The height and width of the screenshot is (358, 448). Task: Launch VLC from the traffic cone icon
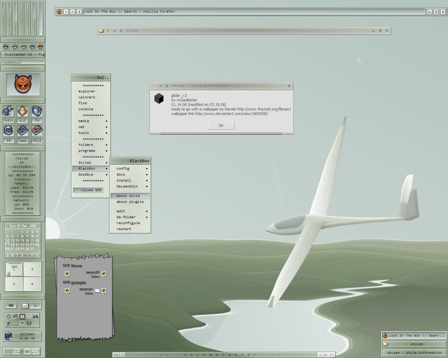22,111
